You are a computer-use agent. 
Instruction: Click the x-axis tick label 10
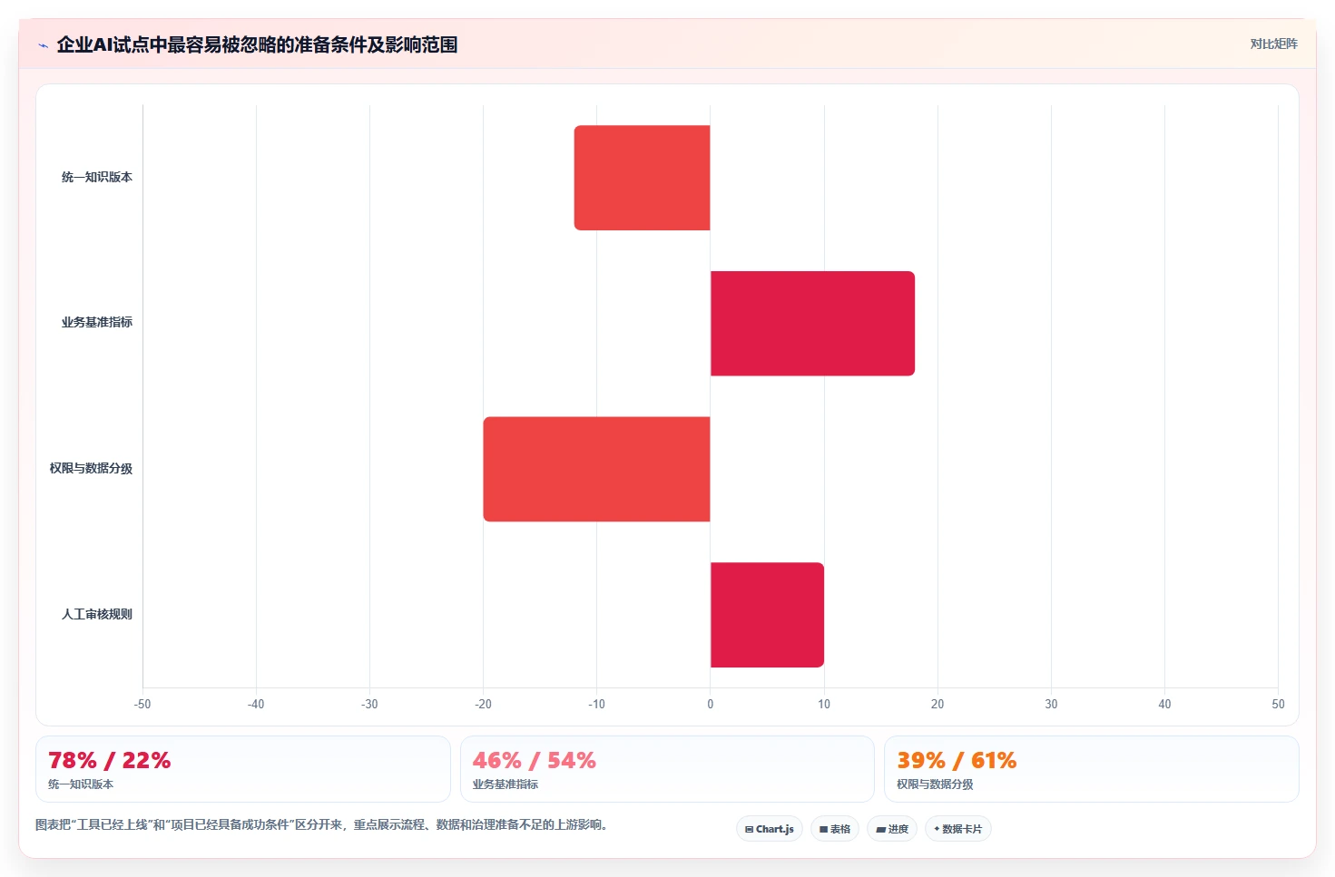pyautogui.click(x=824, y=704)
